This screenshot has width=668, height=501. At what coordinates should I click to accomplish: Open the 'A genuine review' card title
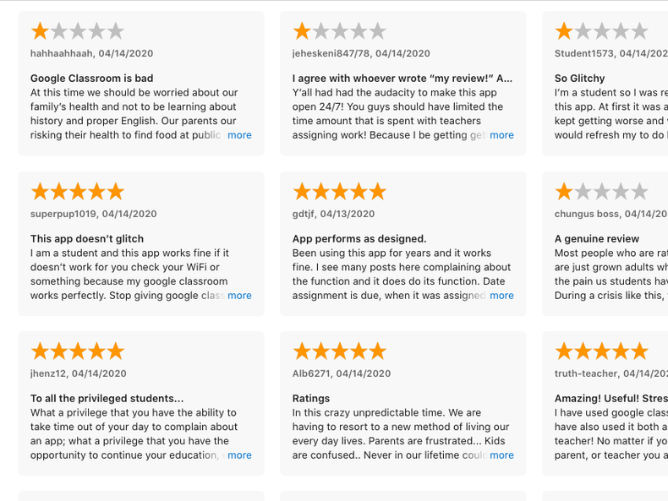coord(597,239)
